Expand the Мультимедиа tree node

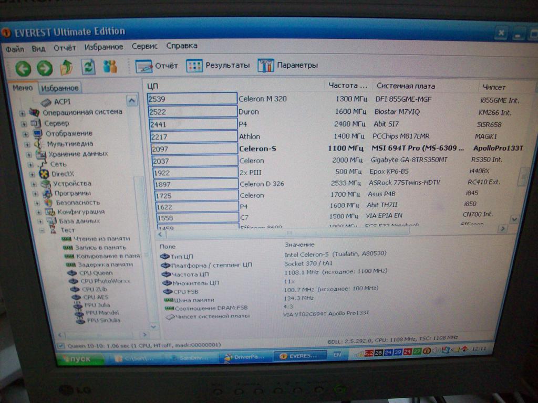click(x=27, y=144)
